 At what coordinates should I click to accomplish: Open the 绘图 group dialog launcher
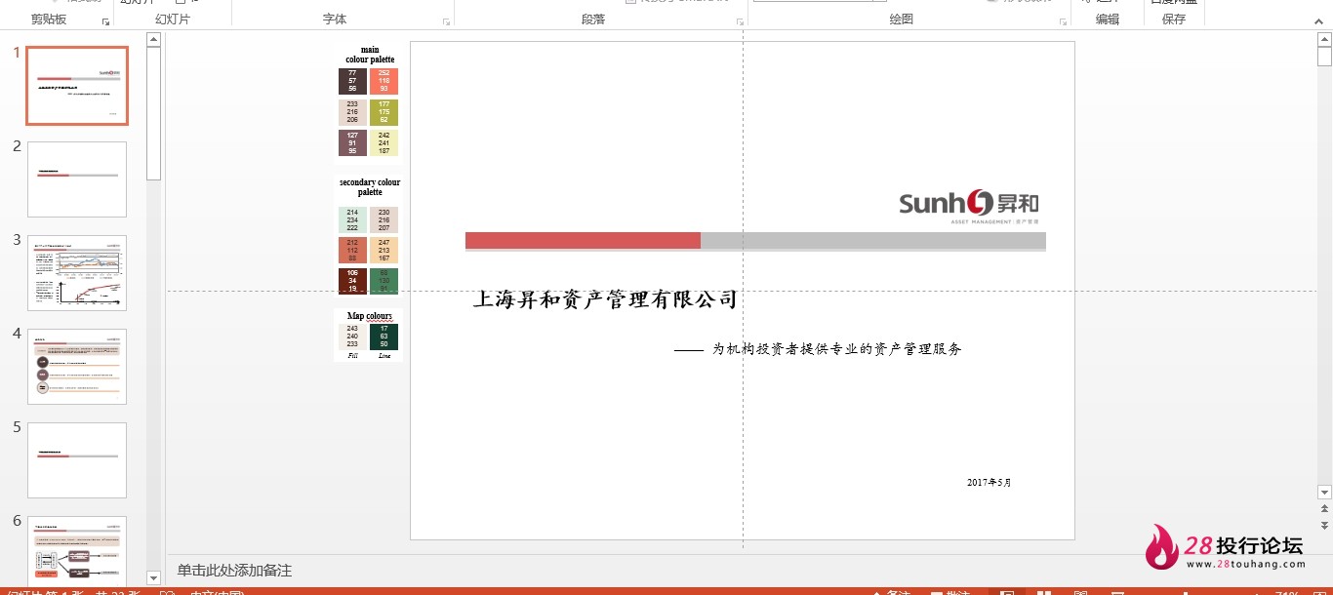pos(1062,20)
